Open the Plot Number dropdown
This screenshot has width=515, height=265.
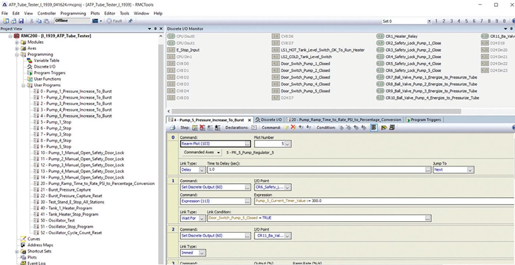[x=288, y=144]
